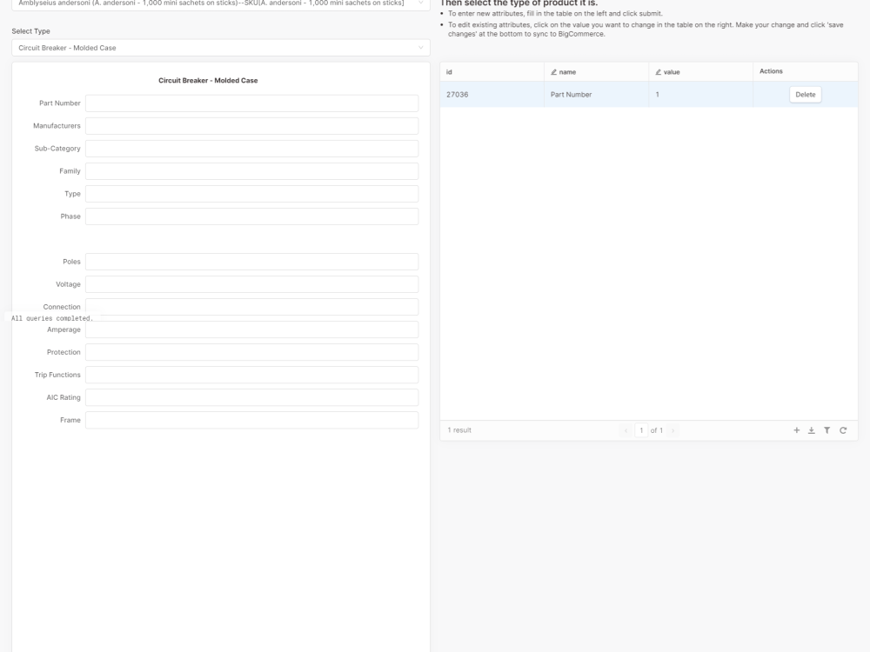Screen dimensions: 870x652
Task: Click the AIC Rating input field
Action: pyautogui.click(x=252, y=396)
